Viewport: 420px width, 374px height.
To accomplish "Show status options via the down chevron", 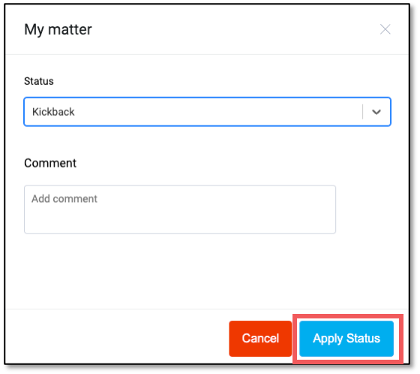I will click(376, 112).
